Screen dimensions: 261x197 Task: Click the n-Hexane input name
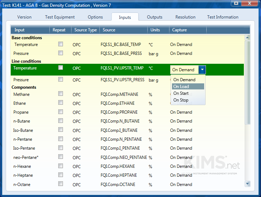[x=22, y=166]
